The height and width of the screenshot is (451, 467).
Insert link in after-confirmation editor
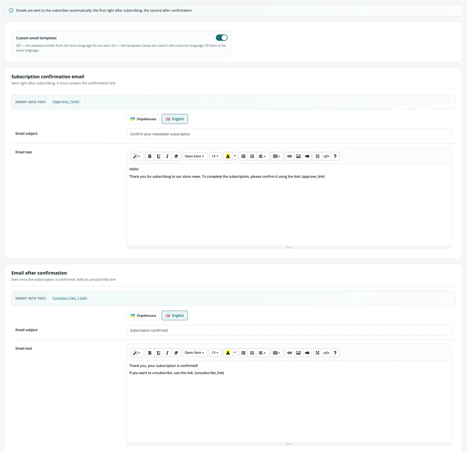[x=290, y=353]
